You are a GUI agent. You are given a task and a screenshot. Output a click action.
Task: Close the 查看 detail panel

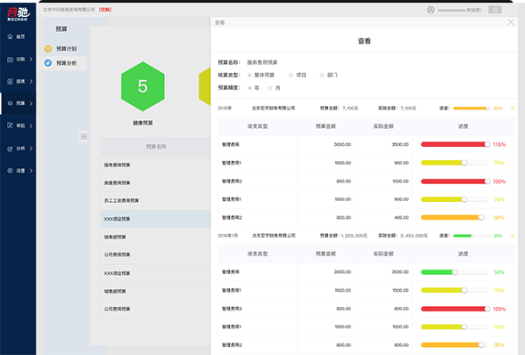coord(511,22)
